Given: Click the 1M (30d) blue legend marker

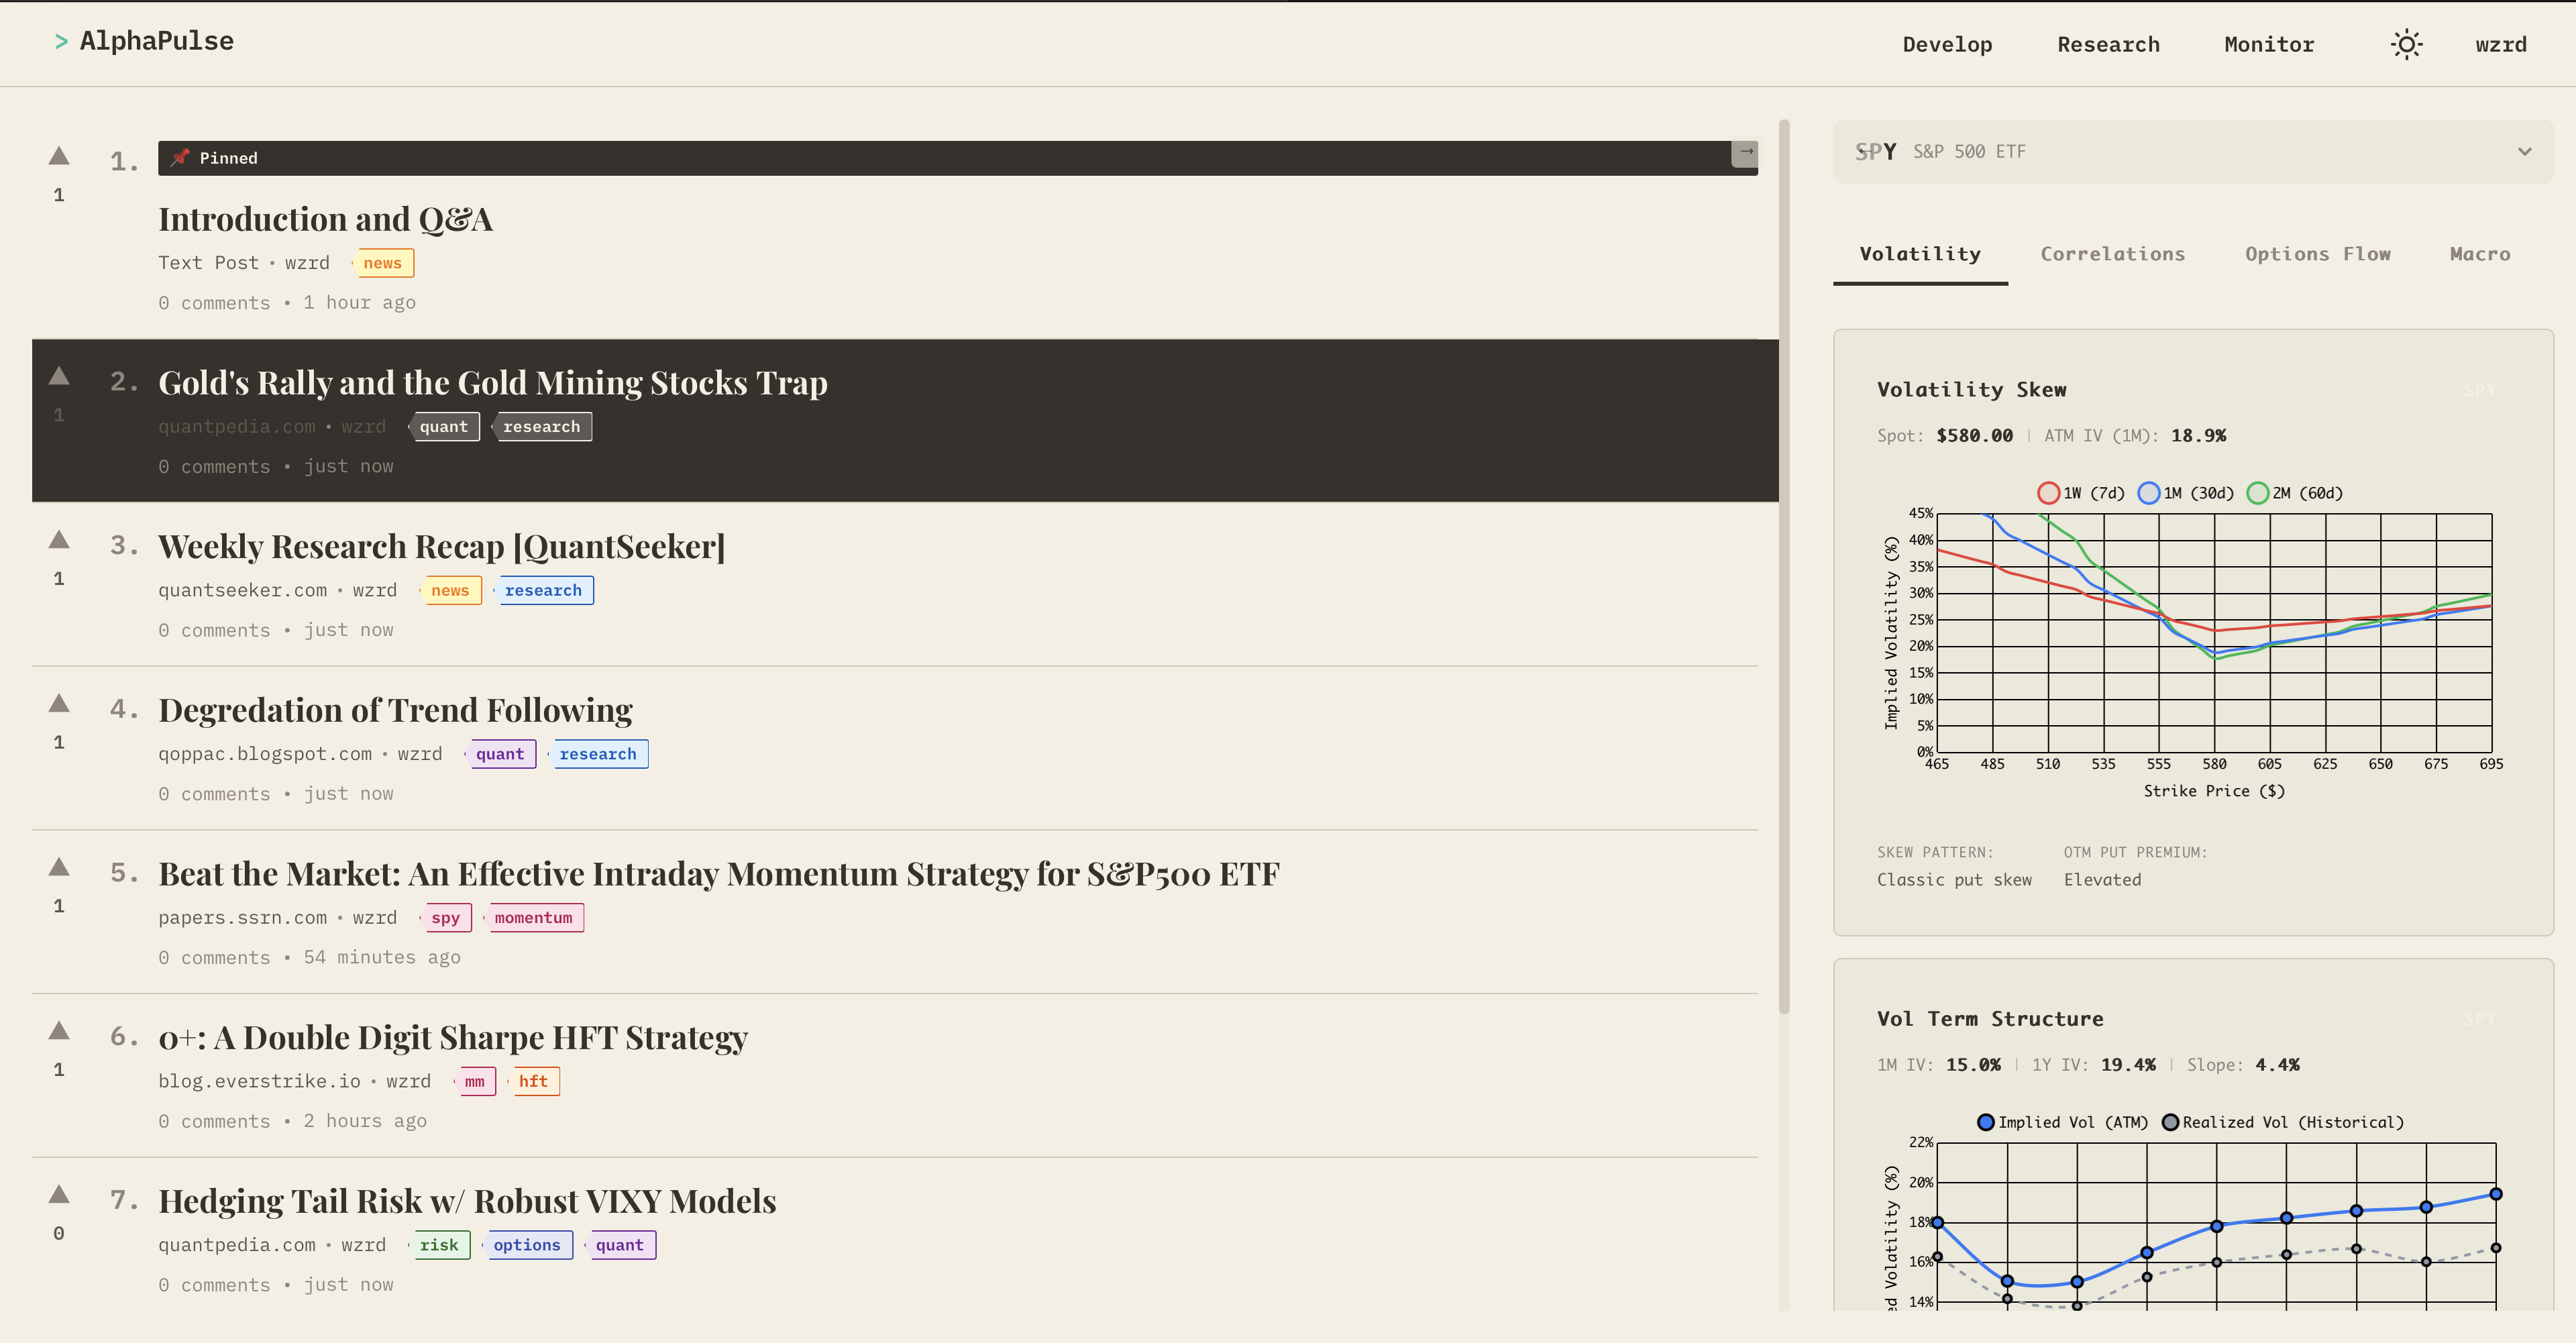Looking at the screenshot, I should [x=2148, y=493].
